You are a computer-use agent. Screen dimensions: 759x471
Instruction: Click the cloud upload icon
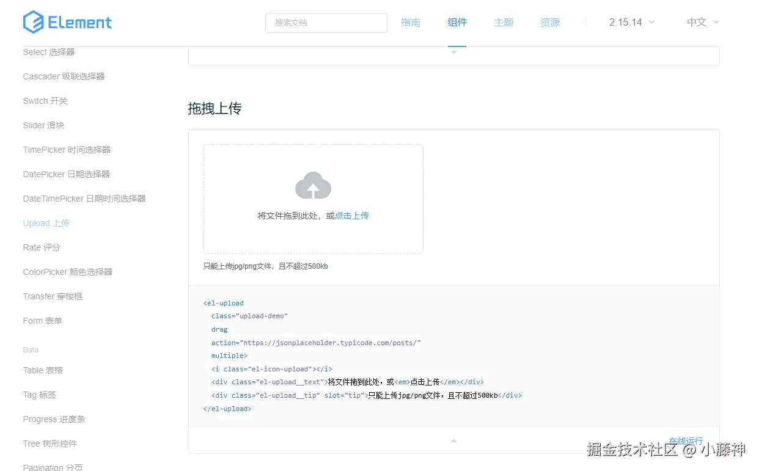click(313, 186)
